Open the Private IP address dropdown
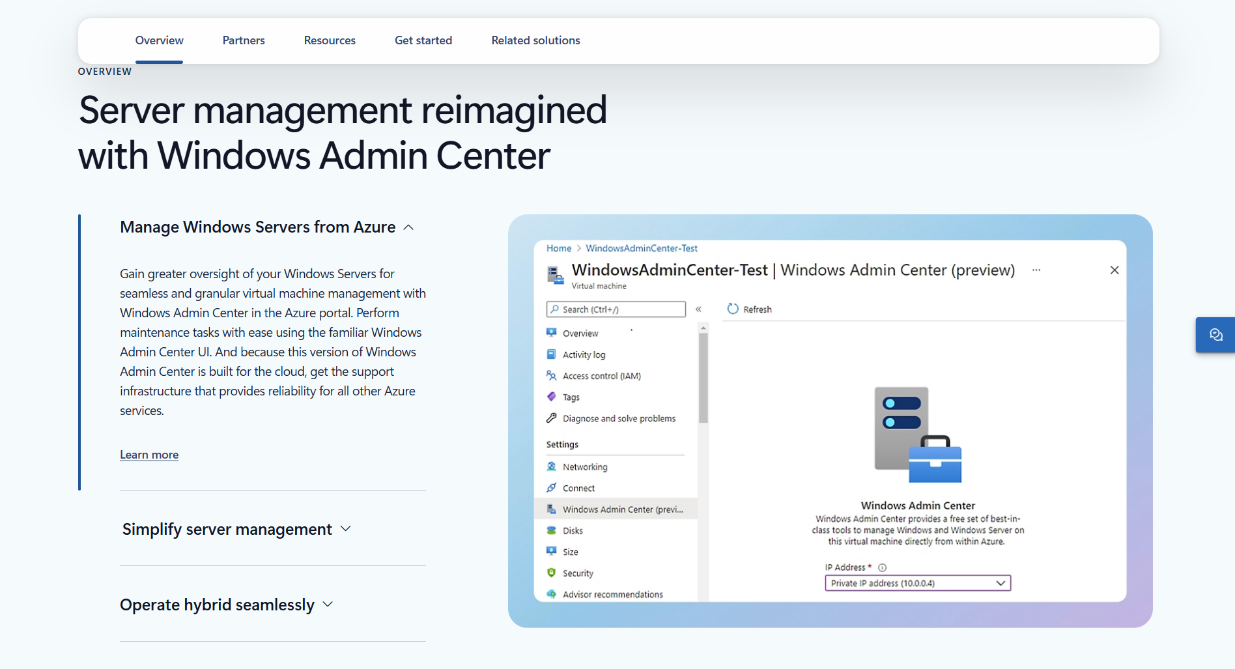This screenshot has height=669, width=1235. [x=918, y=583]
